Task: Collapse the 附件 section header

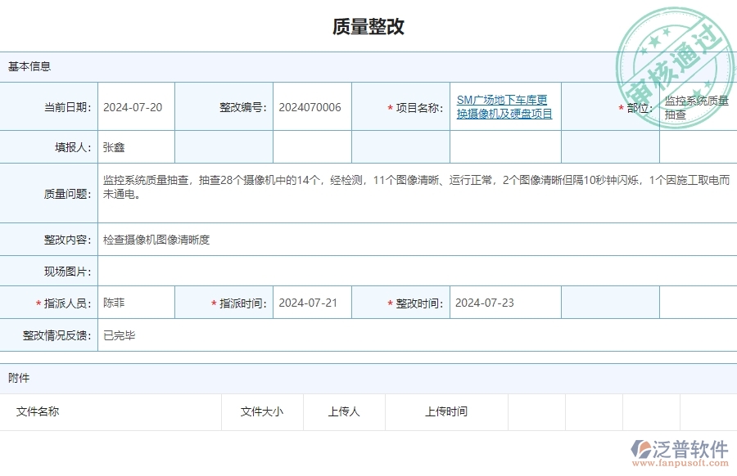Action: [x=18, y=378]
